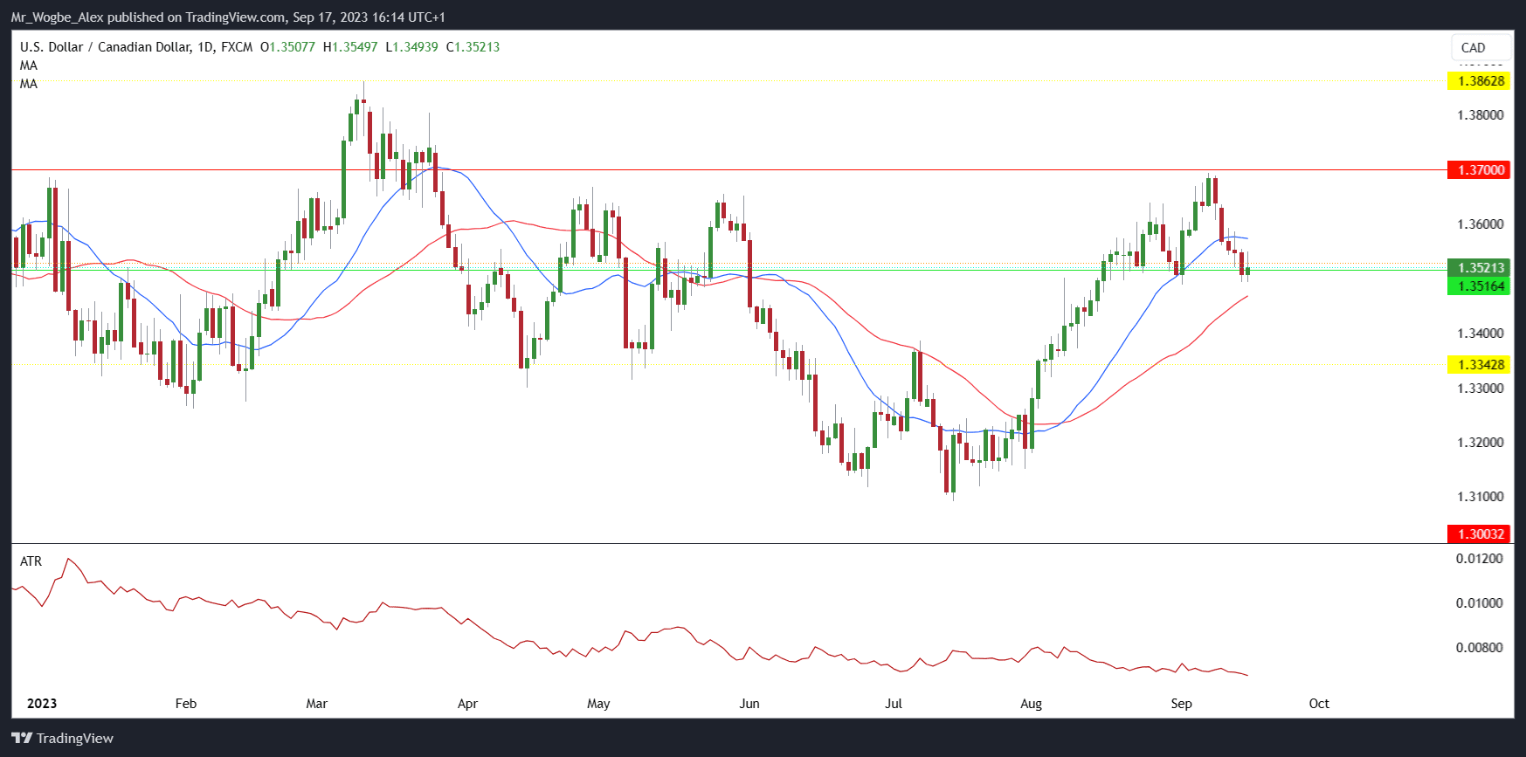Click the published by Mr_Wogbe_Alex header text
Image resolution: width=1526 pixels, height=757 pixels.
pyautogui.click(x=228, y=17)
